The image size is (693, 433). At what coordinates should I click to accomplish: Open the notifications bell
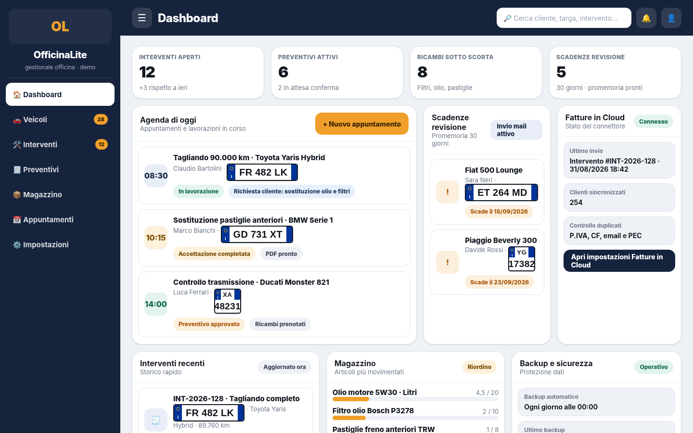coord(646,18)
